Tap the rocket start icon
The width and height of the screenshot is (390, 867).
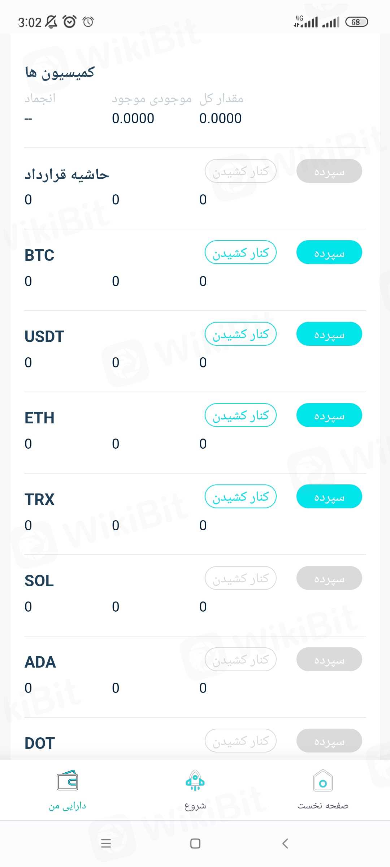click(195, 781)
